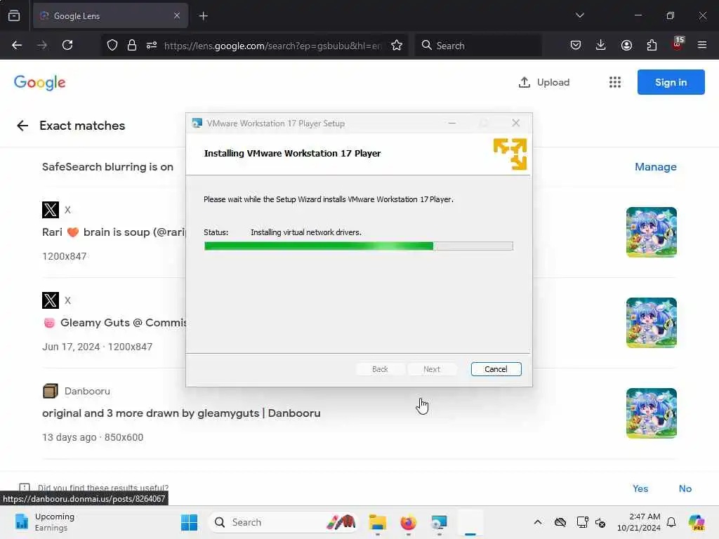Click the Firefox back navigation arrow
The width and height of the screenshot is (719, 539).
pos(17,45)
